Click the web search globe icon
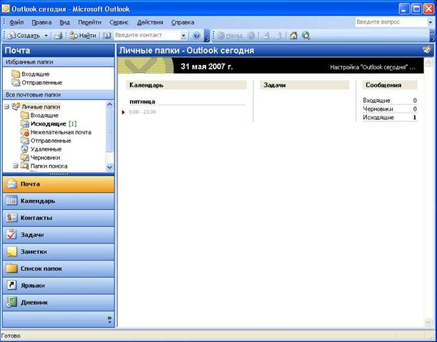Screen dimensions: 437x342 pos(306,36)
